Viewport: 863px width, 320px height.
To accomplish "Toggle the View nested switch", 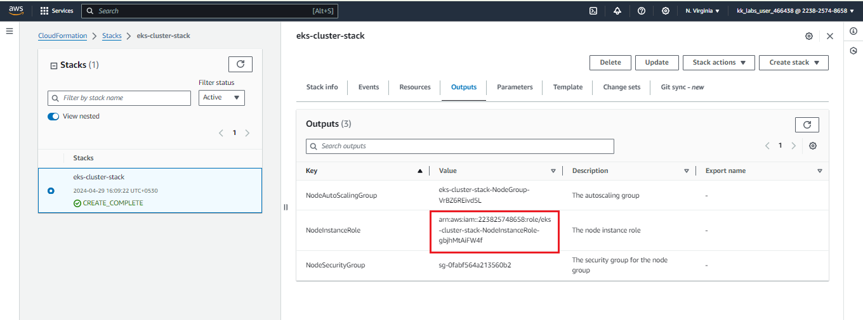I will [53, 117].
